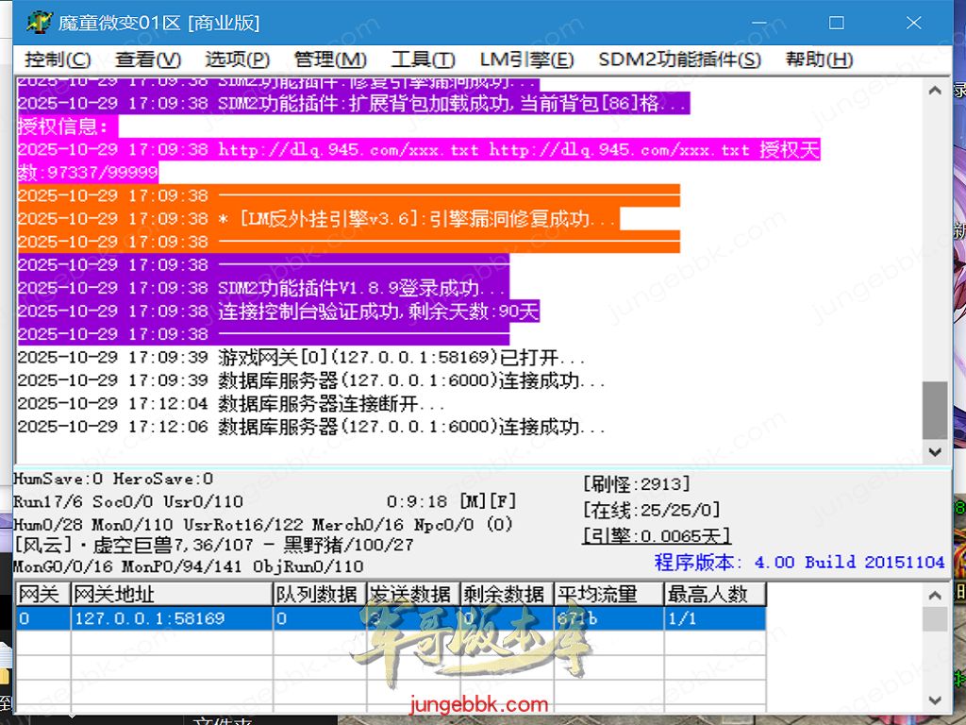Expand the LM引擎(E) menu
The image size is (966, 725).
[526, 59]
